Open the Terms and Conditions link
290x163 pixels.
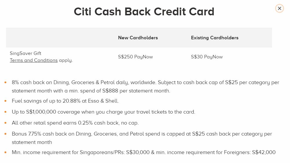coord(34,60)
